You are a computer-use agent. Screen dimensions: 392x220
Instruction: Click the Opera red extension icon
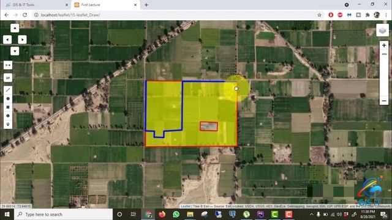coord(331,15)
